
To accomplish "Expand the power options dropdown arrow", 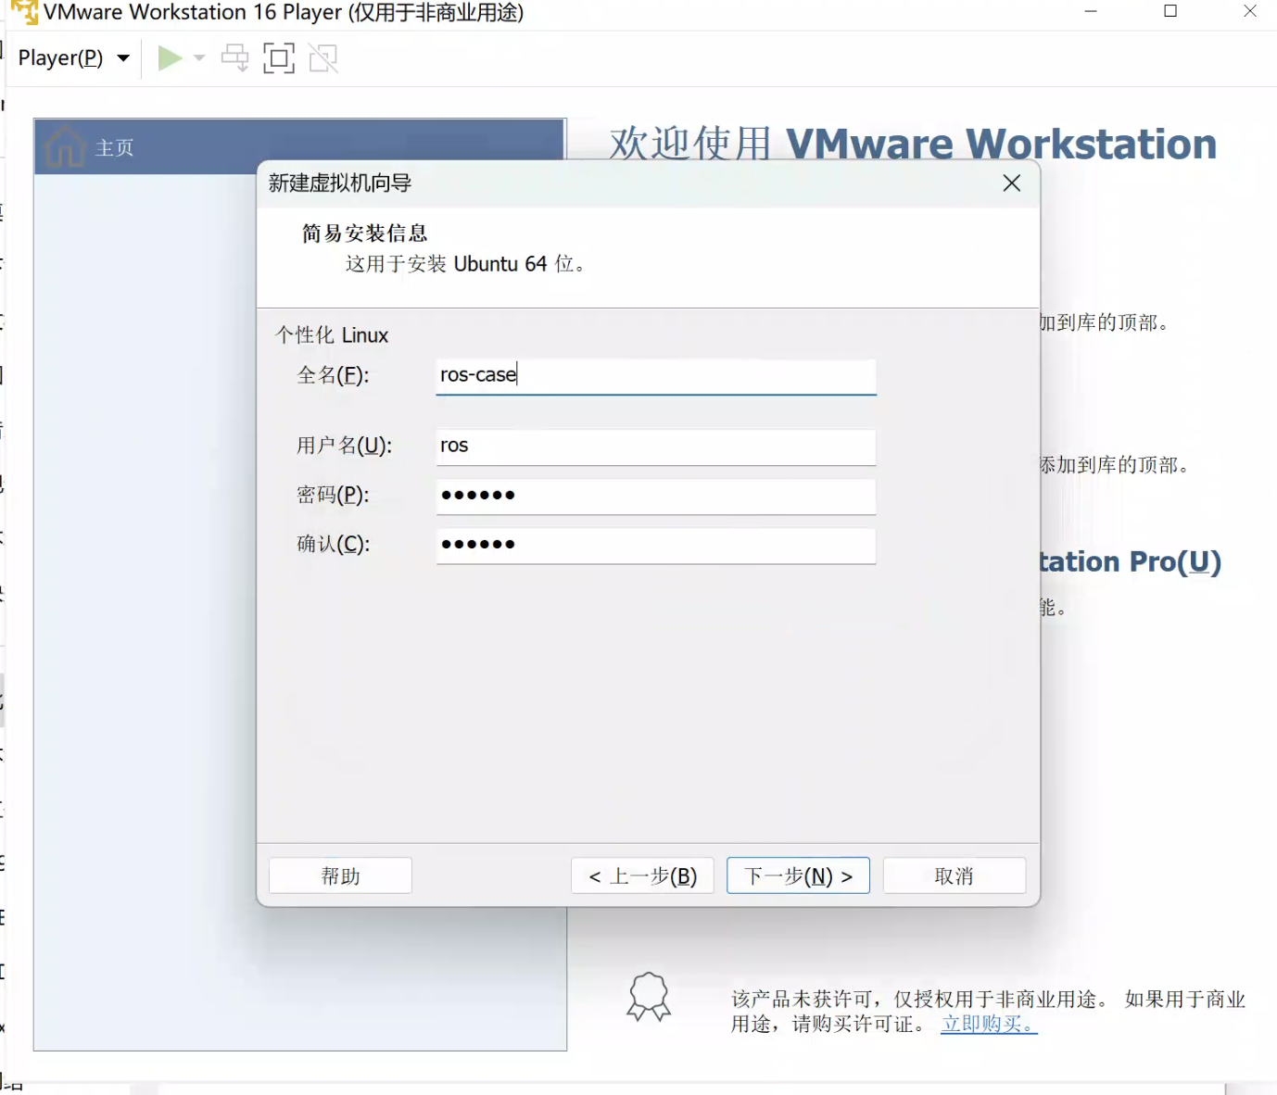I will [198, 58].
